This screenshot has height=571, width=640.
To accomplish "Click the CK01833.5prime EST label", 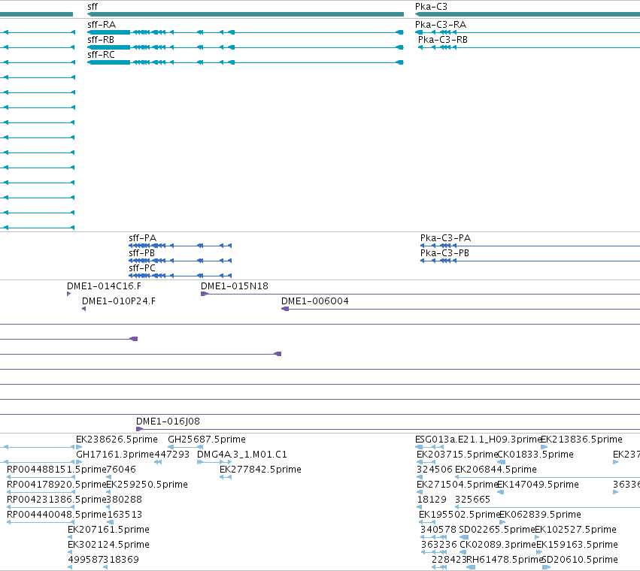I will [535, 455].
